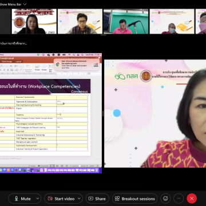Expand the Mute audio options arrow
This screenshot has width=206, height=206.
point(38,199)
